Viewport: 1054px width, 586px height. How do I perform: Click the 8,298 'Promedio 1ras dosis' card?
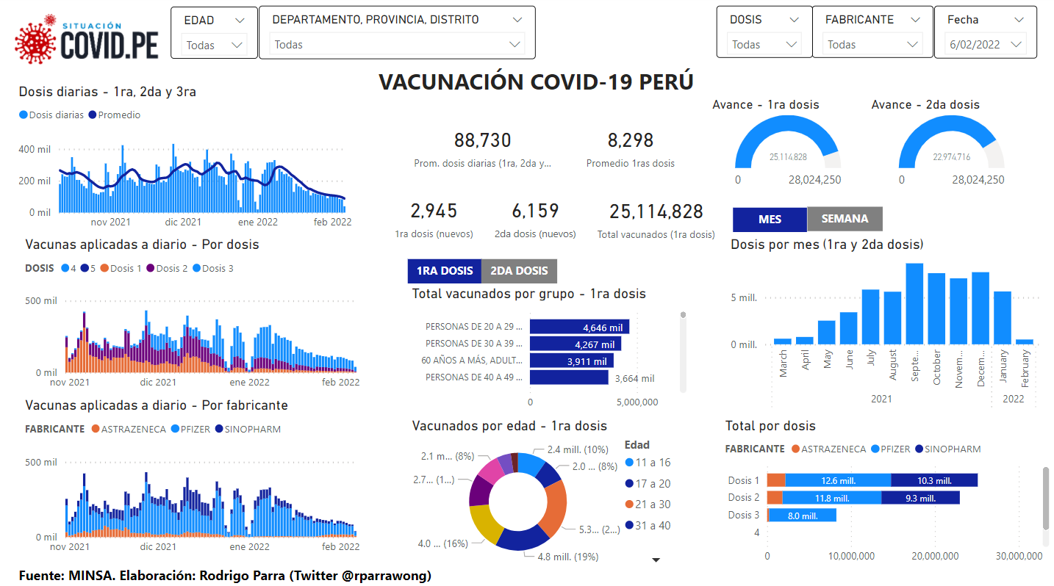[x=631, y=150]
